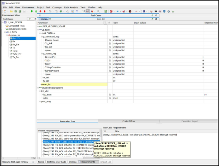Click the filter funnel icon in Parameter header
The height and width of the screenshot is (166, 219).
[x=105, y=23]
